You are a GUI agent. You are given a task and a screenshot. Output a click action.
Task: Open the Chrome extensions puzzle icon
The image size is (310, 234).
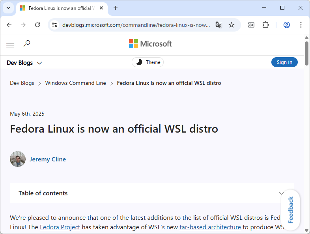click(265, 25)
